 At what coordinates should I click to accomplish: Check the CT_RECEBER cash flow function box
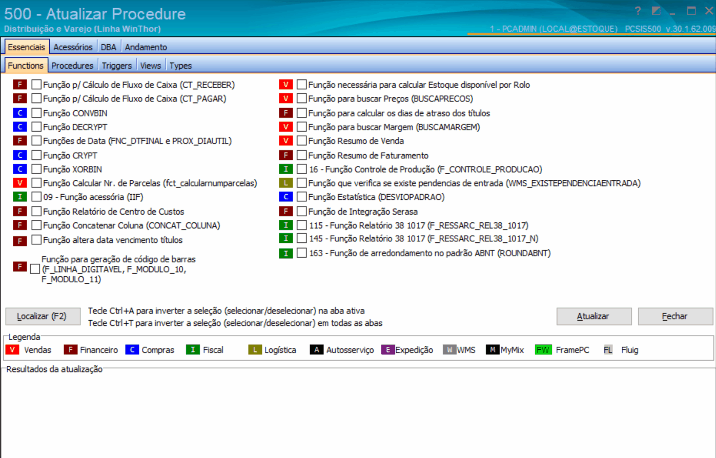coord(36,85)
